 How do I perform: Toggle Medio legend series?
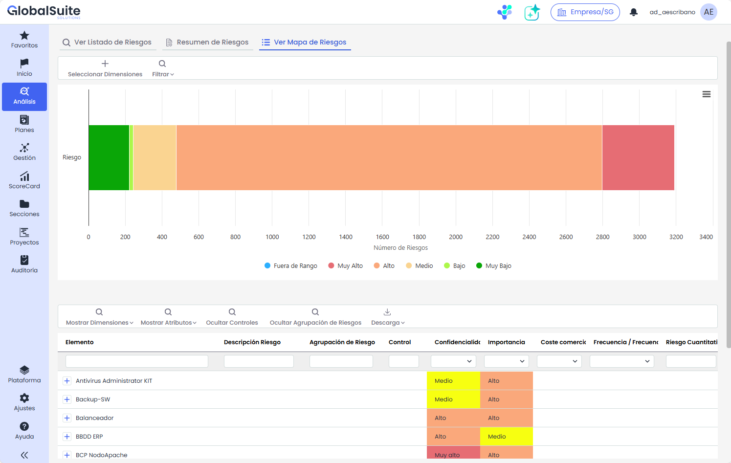(420, 265)
